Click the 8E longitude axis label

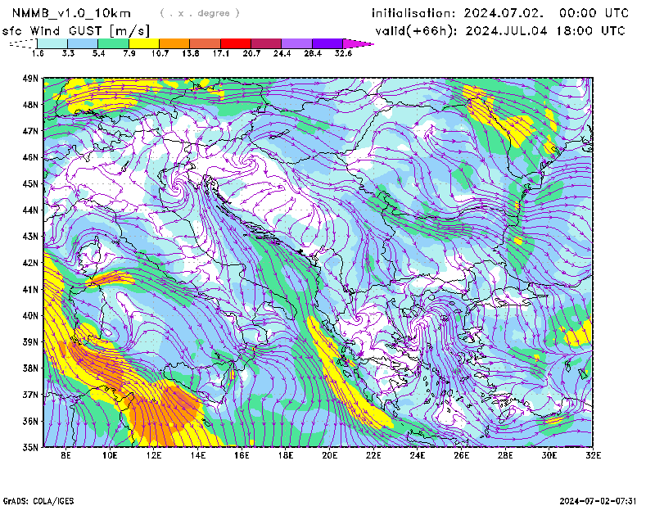tap(66, 455)
